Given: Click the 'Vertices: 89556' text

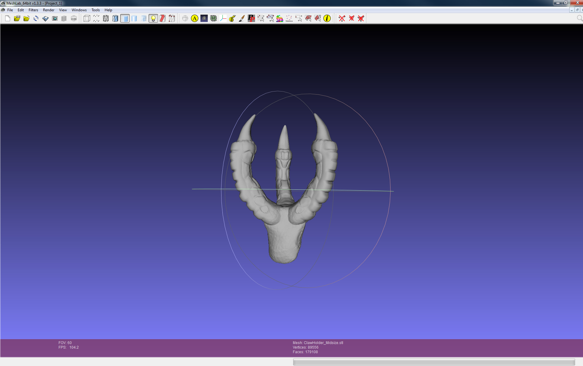Looking at the screenshot, I should (x=305, y=347).
